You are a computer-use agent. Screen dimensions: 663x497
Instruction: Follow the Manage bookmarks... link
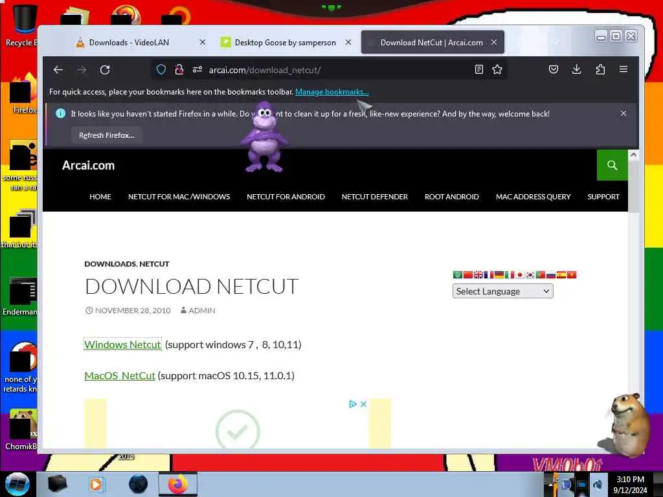click(332, 92)
